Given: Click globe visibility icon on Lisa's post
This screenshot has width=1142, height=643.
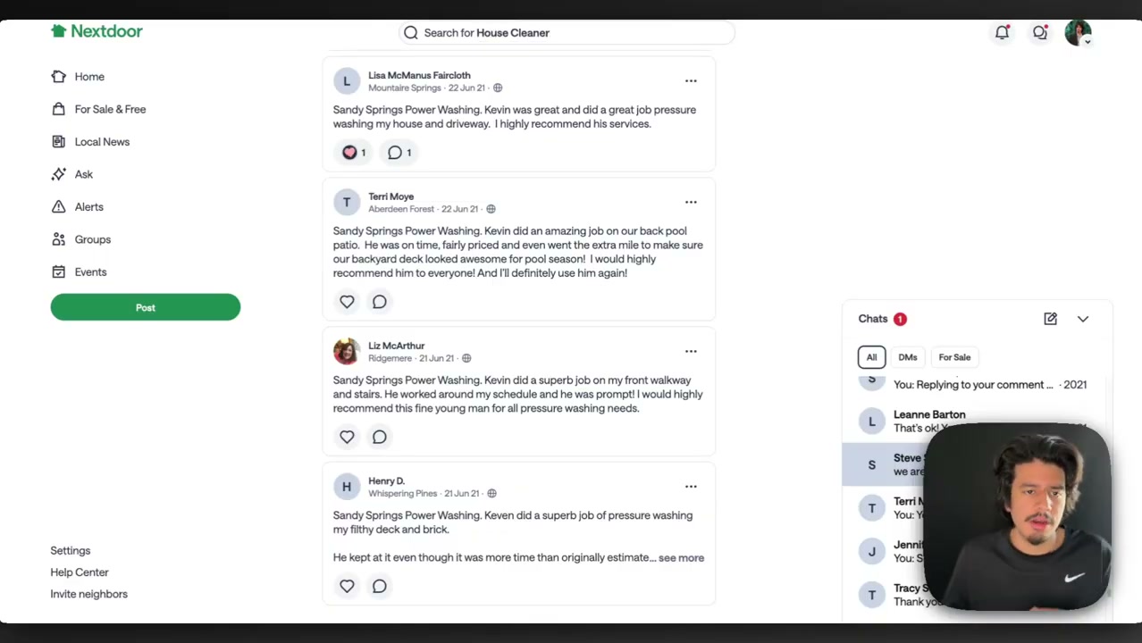Looking at the screenshot, I should click(498, 88).
